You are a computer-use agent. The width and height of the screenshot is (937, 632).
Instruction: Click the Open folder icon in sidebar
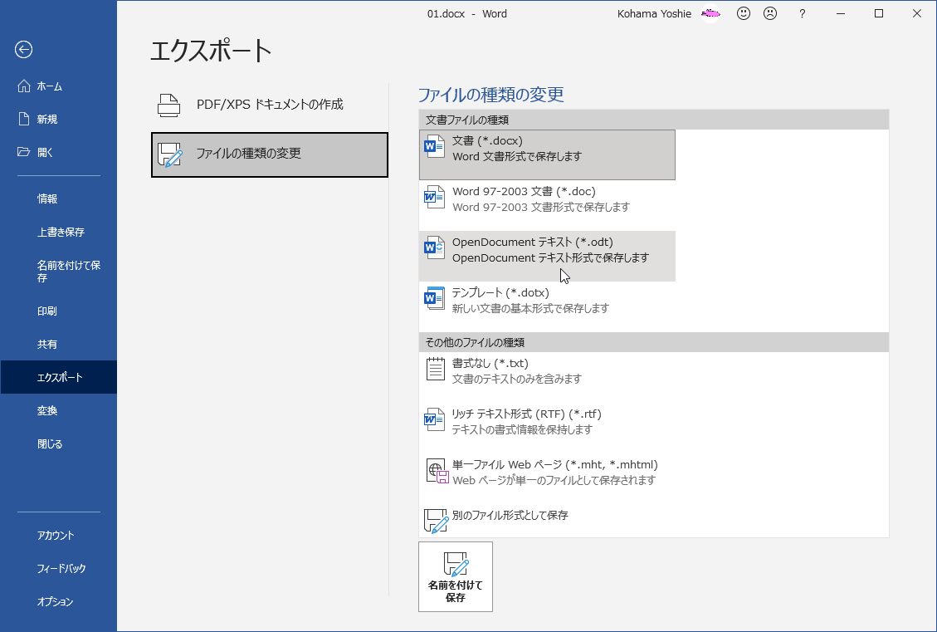[23, 152]
